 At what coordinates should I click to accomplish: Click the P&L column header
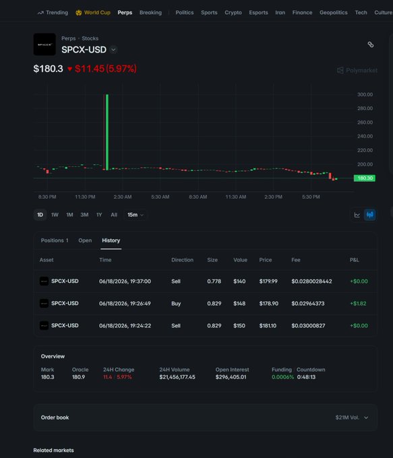355,260
